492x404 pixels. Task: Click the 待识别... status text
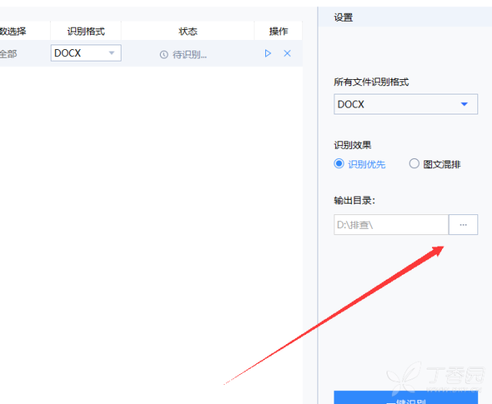(190, 55)
